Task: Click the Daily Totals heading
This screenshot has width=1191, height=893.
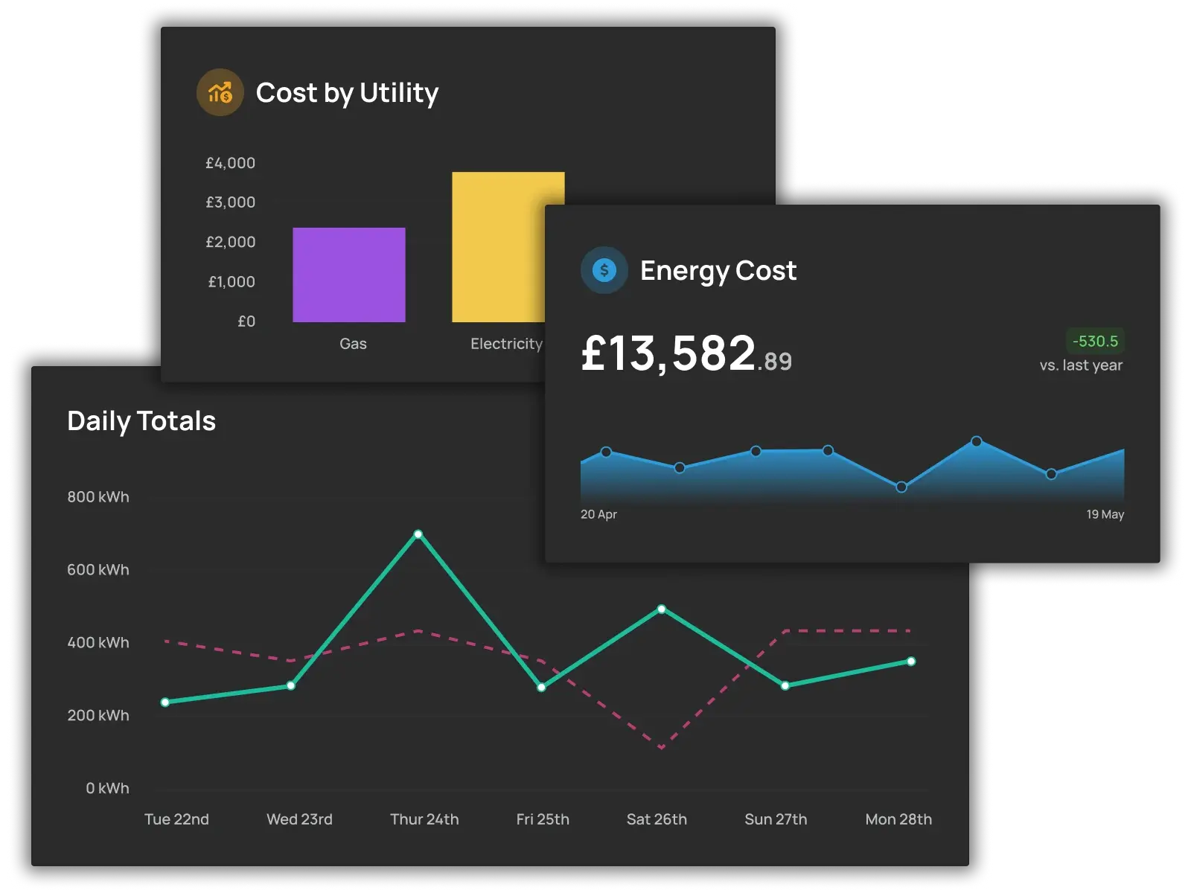Action: coord(141,421)
